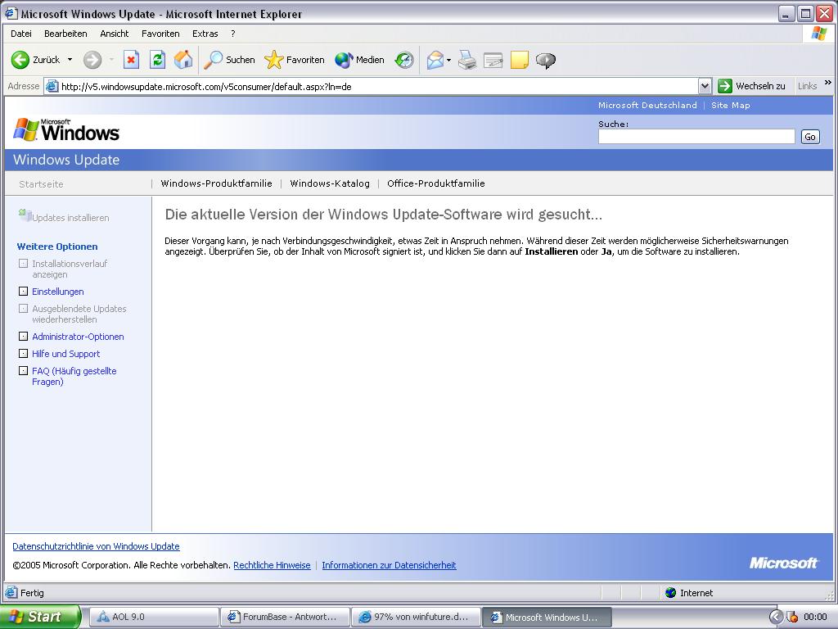The image size is (838, 629).
Task: Click the Weitere Optionen heading
Action: [x=57, y=247]
